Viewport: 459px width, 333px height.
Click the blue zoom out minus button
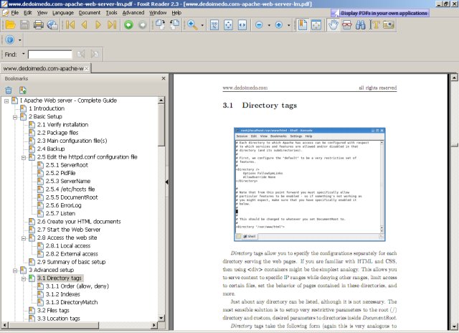[259, 25]
